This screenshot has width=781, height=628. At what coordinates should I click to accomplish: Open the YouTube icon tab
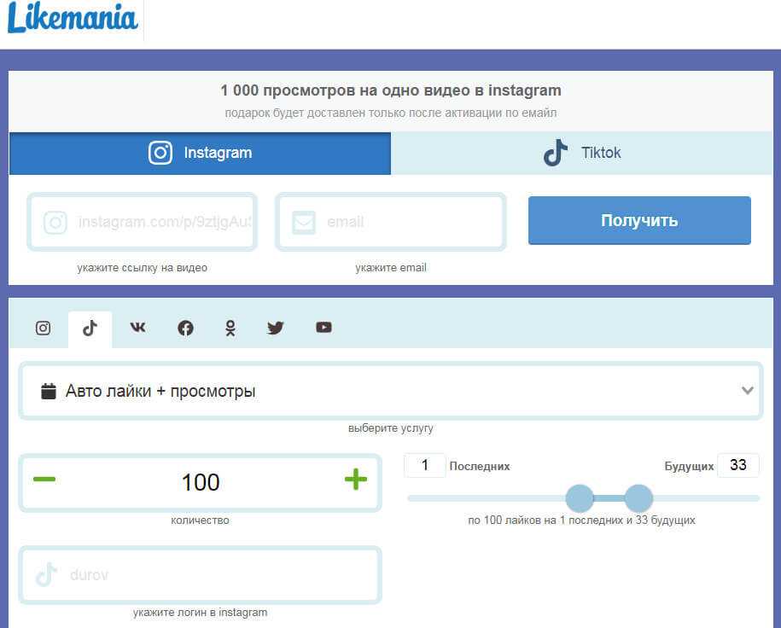(x=323, y=328)
